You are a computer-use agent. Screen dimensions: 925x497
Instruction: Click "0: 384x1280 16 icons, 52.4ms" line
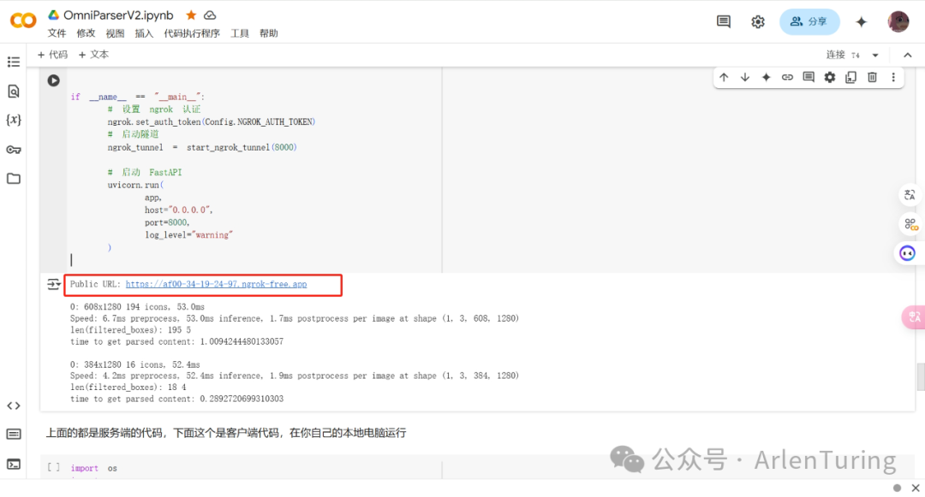point(135,365)
